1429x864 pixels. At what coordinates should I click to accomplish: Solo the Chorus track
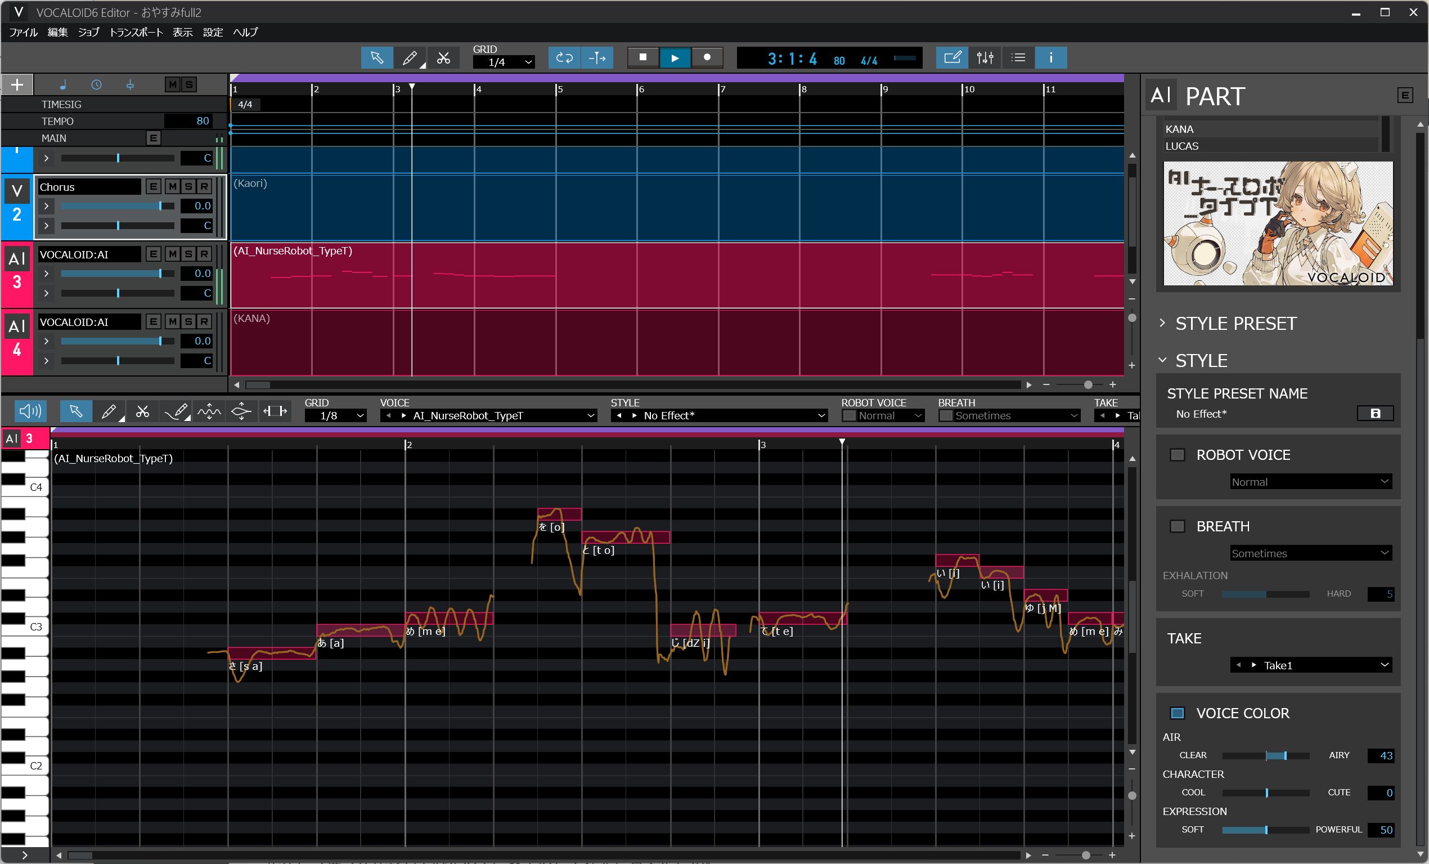188,187
